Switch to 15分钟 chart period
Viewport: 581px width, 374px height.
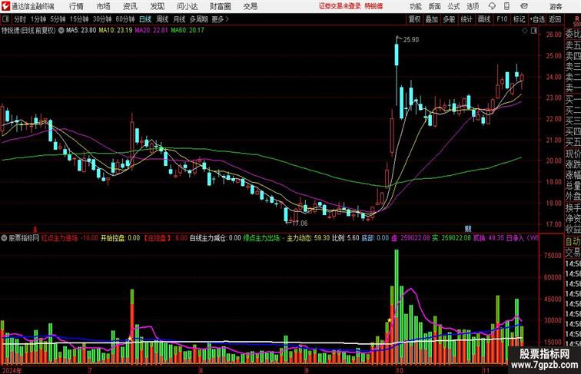[79, 19]
